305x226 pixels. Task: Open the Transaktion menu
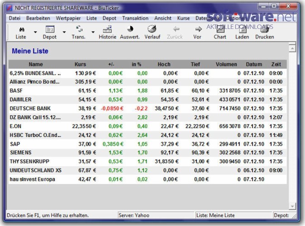pyautogui.click(x=135, y=18)
